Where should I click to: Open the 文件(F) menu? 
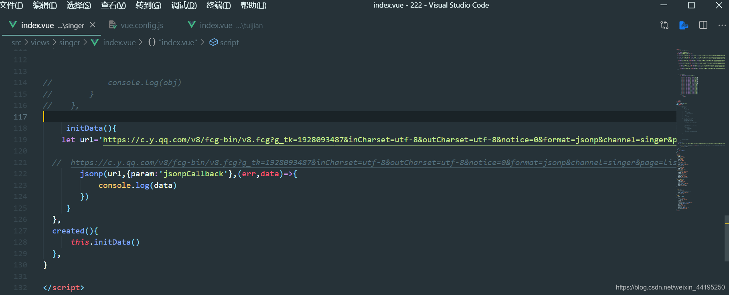[x=11, y=5]
